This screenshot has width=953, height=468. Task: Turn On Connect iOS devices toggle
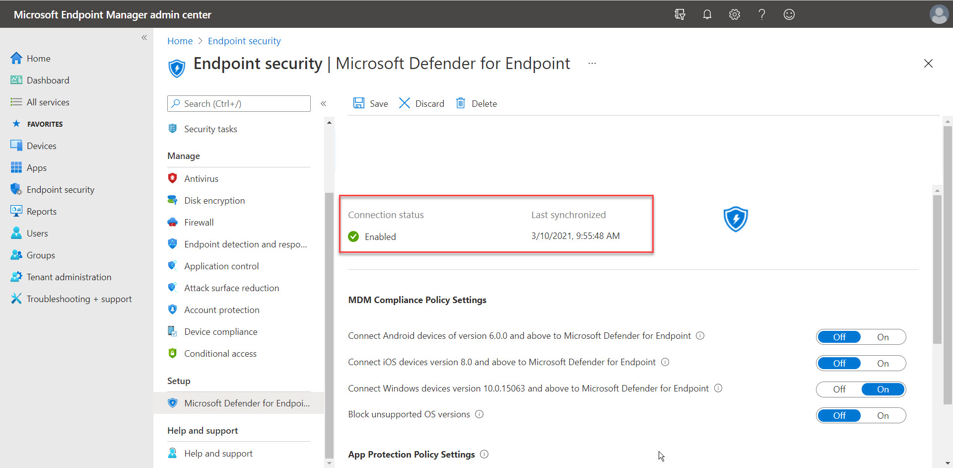coord(883,364)
